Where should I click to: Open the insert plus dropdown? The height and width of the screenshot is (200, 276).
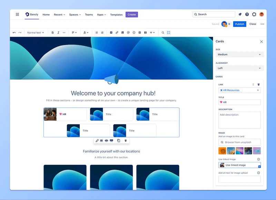[152, 32]
